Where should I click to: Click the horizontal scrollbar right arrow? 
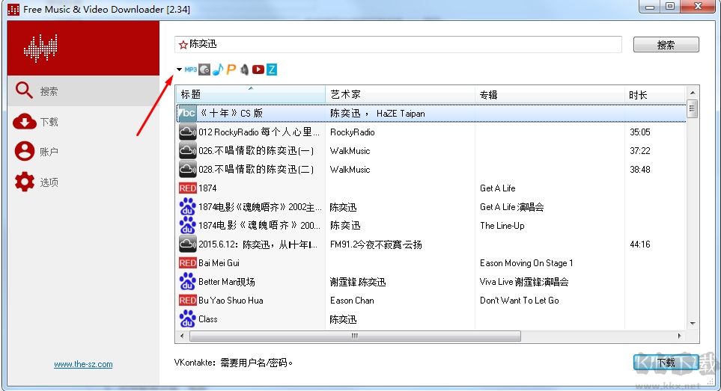[680, 336]
